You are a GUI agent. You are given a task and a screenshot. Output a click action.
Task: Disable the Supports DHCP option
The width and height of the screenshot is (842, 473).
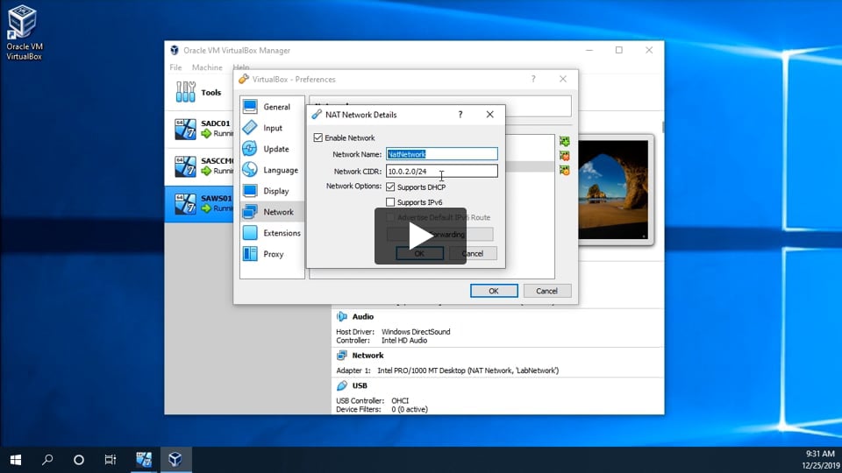point(391,187)
